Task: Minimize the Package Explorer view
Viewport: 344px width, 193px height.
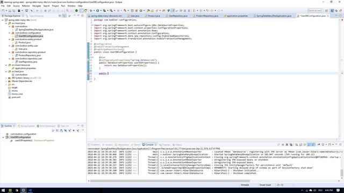Action: 78,16
